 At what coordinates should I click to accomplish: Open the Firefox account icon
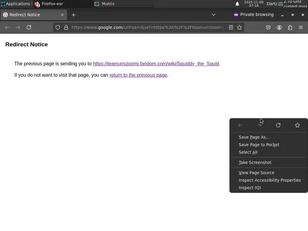click(279, 27)
